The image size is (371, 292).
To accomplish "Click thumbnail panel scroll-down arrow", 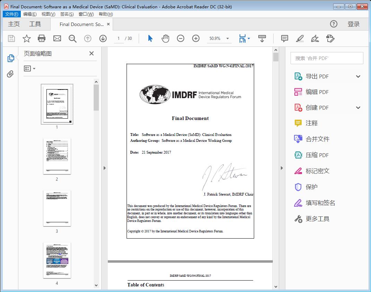I will click(96, 285).
